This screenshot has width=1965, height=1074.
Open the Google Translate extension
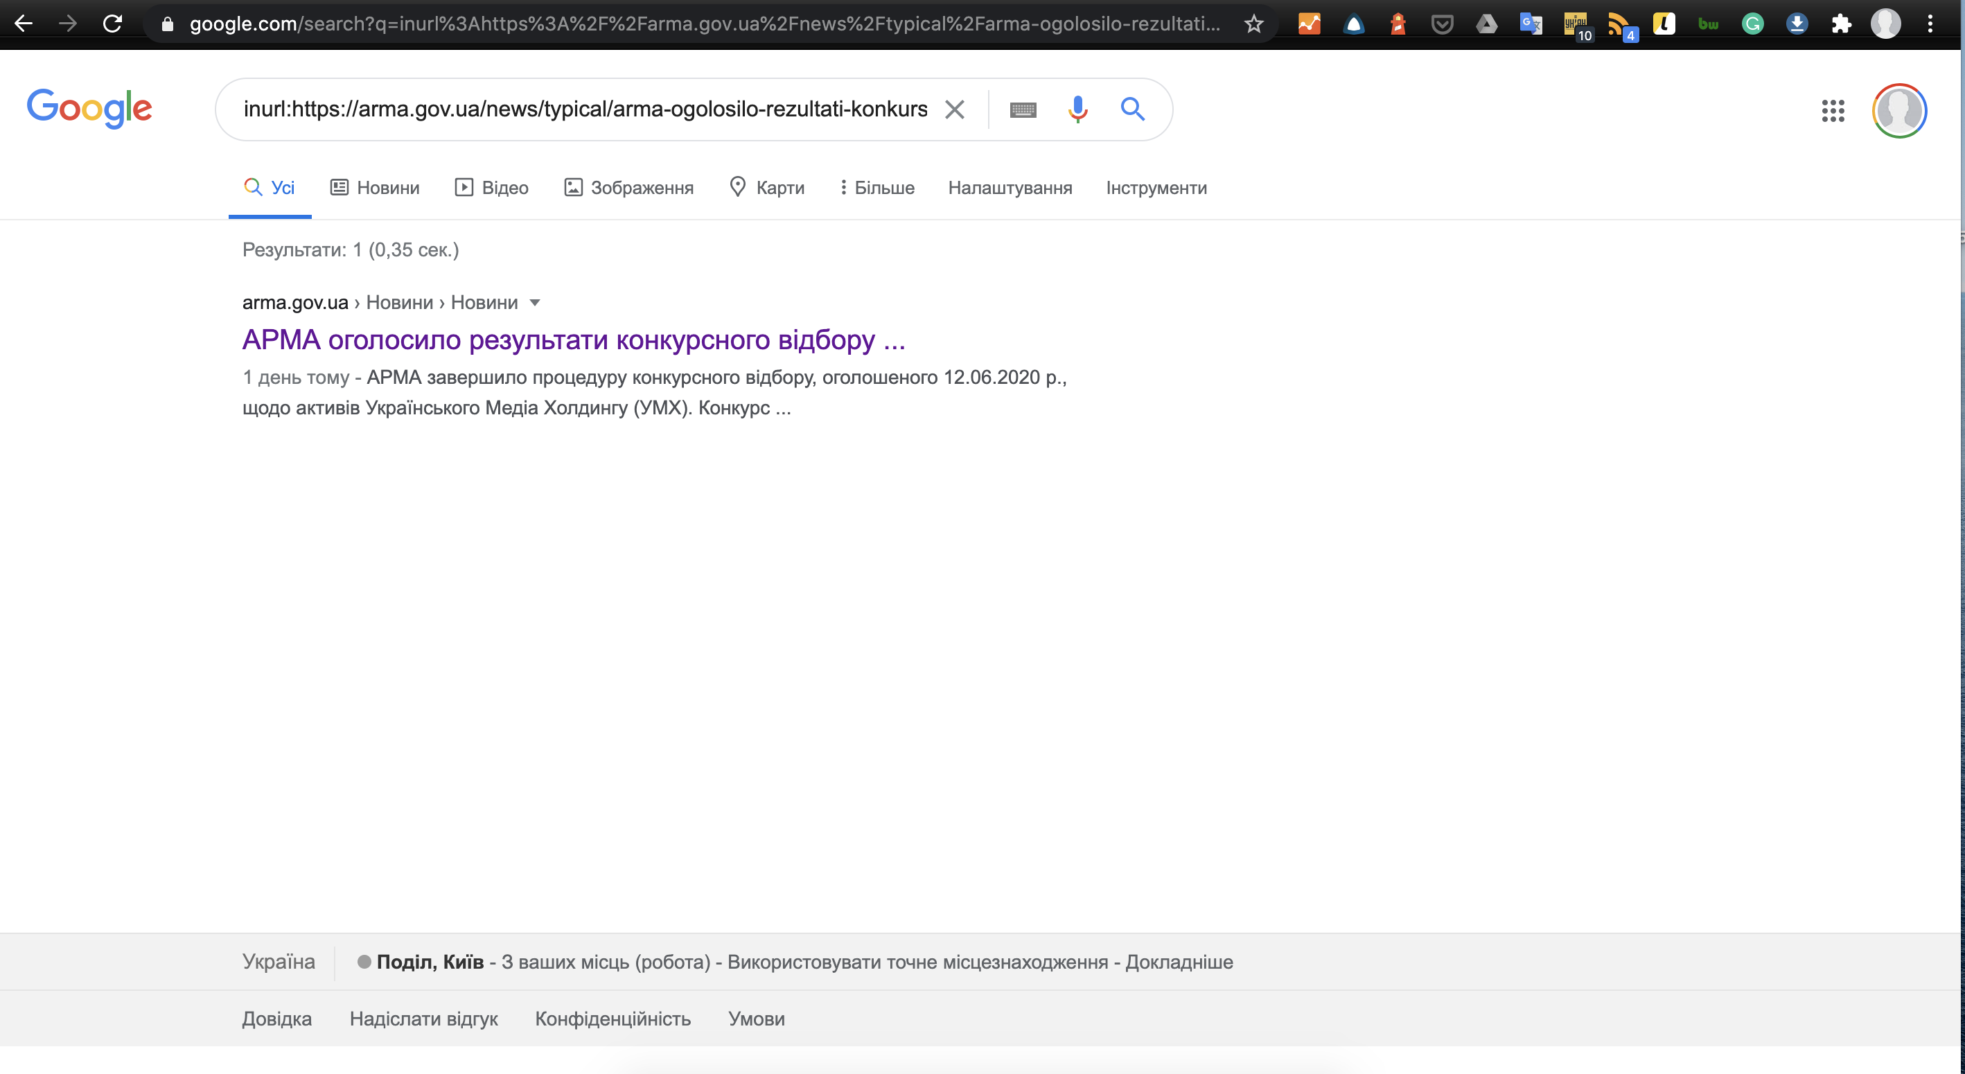point(1530,24)
